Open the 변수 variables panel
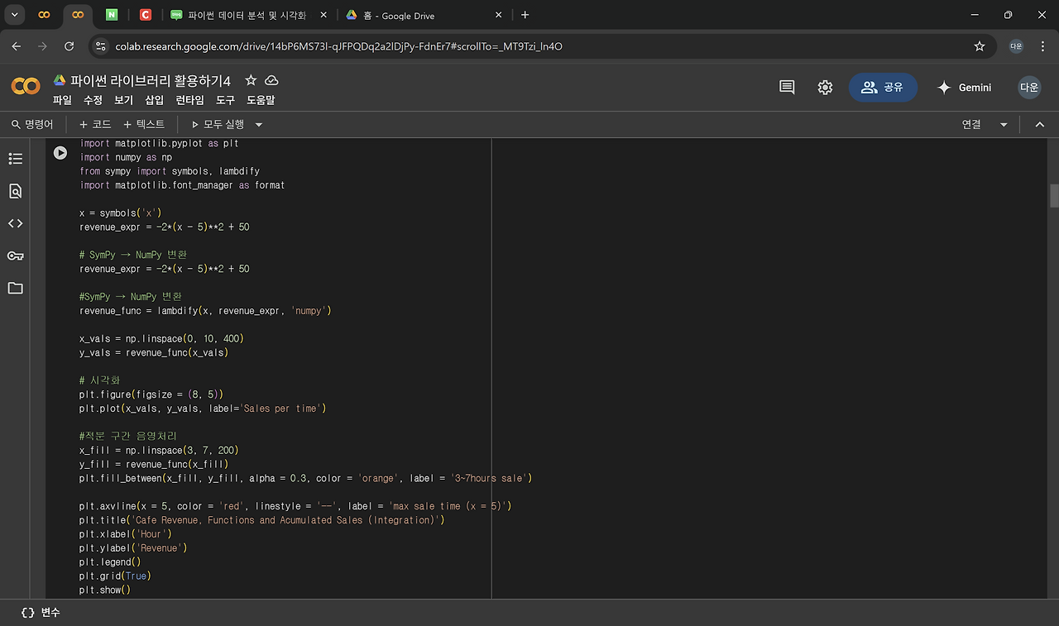This screenshot has width=1059, height=626. [41, 613]
